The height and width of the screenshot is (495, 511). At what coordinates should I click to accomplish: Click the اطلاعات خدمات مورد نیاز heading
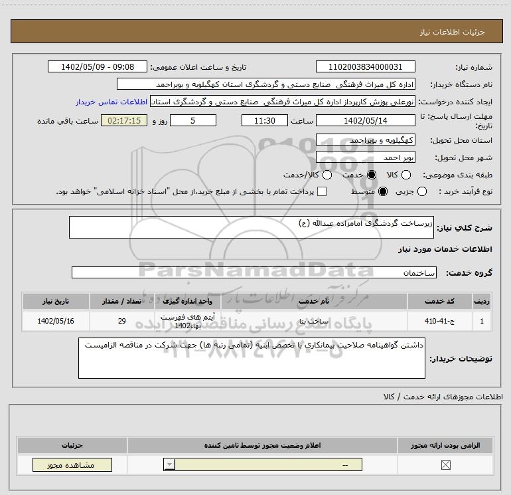click(445, 249)
